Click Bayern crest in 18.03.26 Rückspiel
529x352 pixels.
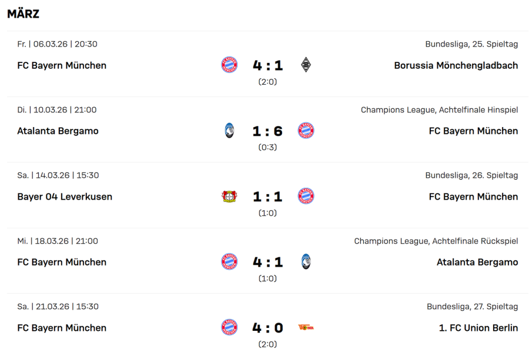pyautogui.click(x=229, y=262)
